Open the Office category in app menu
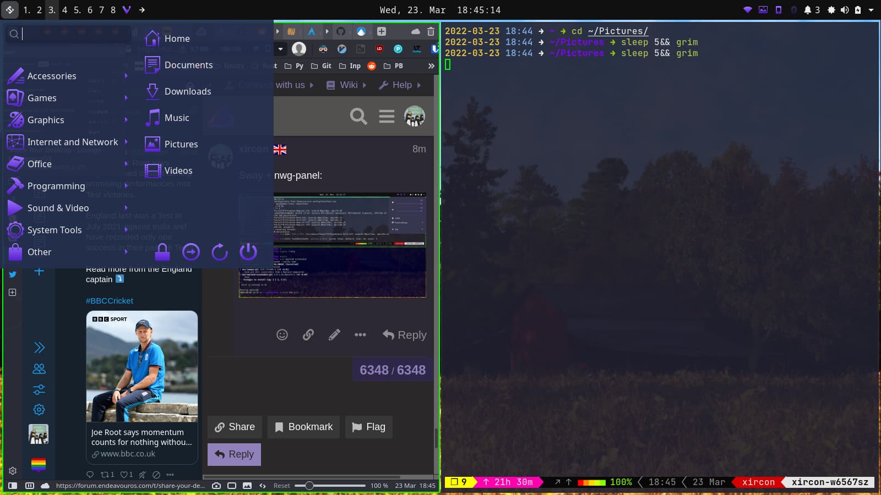Image resolution: width=881 pixels, height=495 pixels. [x=67, y=164]
